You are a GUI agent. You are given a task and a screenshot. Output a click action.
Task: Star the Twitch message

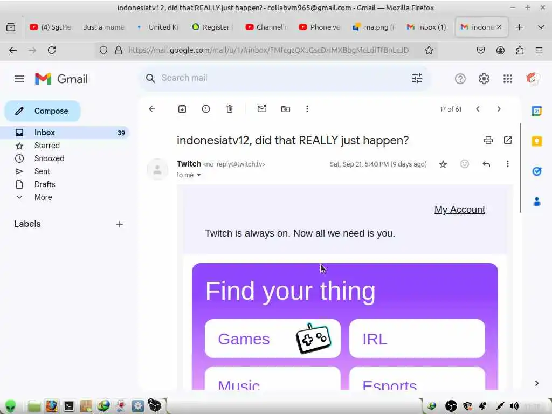[x=443, y=164]
